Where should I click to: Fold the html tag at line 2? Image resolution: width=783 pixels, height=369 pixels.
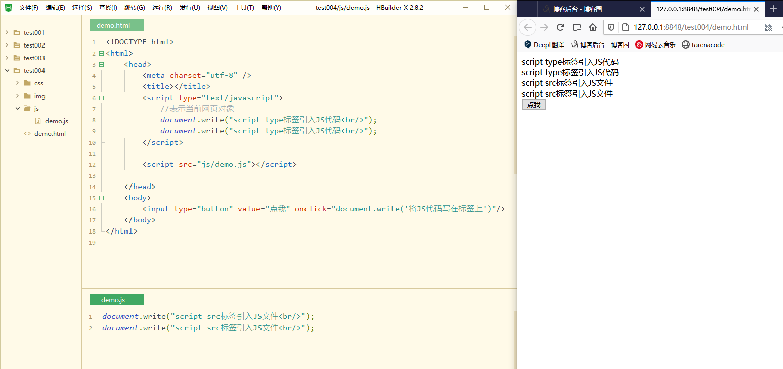point(101,53)
